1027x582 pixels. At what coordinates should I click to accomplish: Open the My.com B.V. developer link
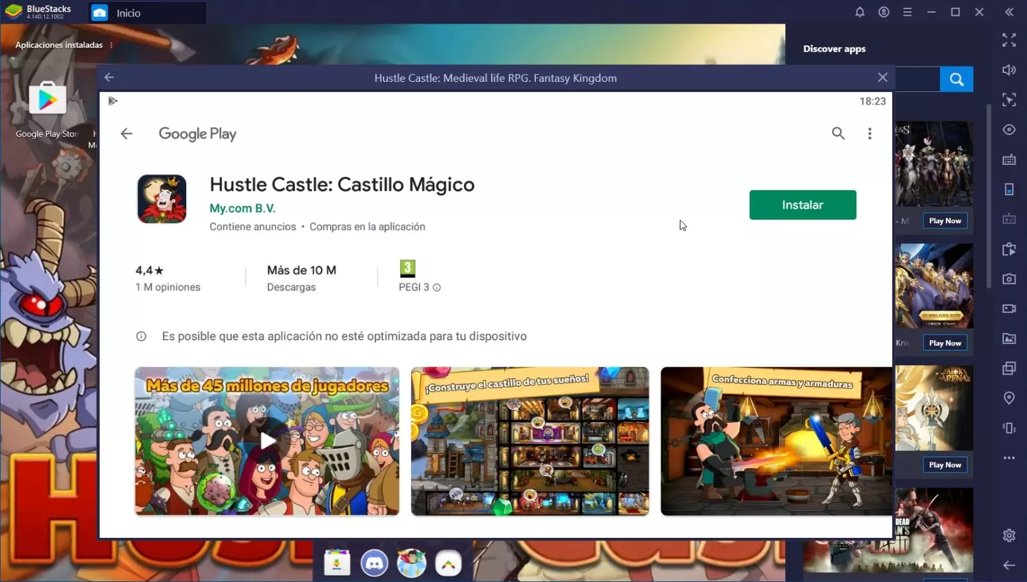(x=242, y=208)
